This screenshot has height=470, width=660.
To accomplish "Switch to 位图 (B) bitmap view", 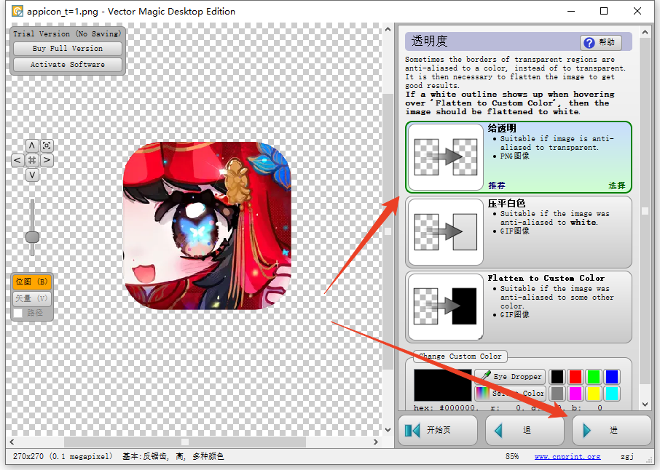I will pos(31,282).
